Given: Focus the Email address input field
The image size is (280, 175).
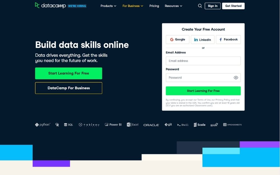Looking at the screenshot, I should [x=203, y=61].
